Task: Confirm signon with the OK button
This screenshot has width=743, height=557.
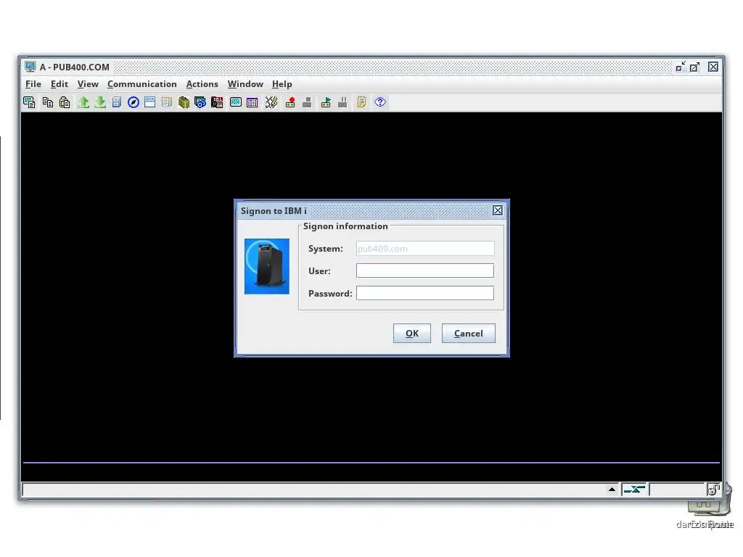Action: [412, 334]
